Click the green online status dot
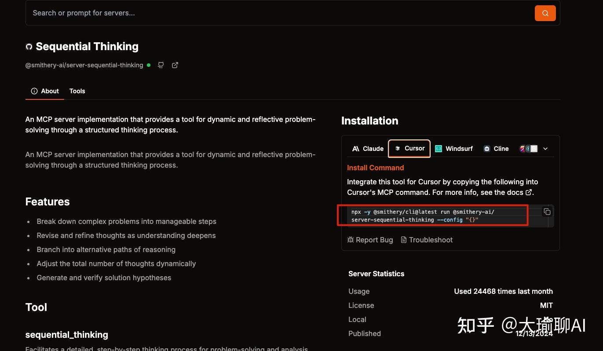The height and width of the screenshot is (351, 603). click(x=149, y=65)
